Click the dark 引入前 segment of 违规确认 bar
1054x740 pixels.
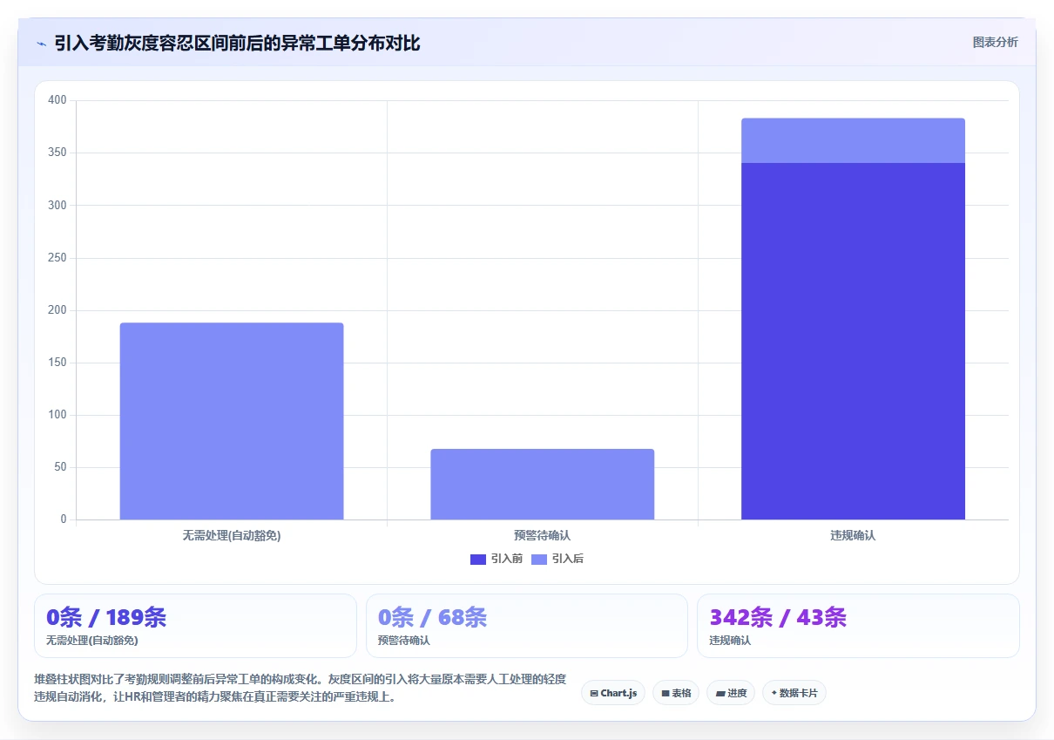(x=853, y=341)
